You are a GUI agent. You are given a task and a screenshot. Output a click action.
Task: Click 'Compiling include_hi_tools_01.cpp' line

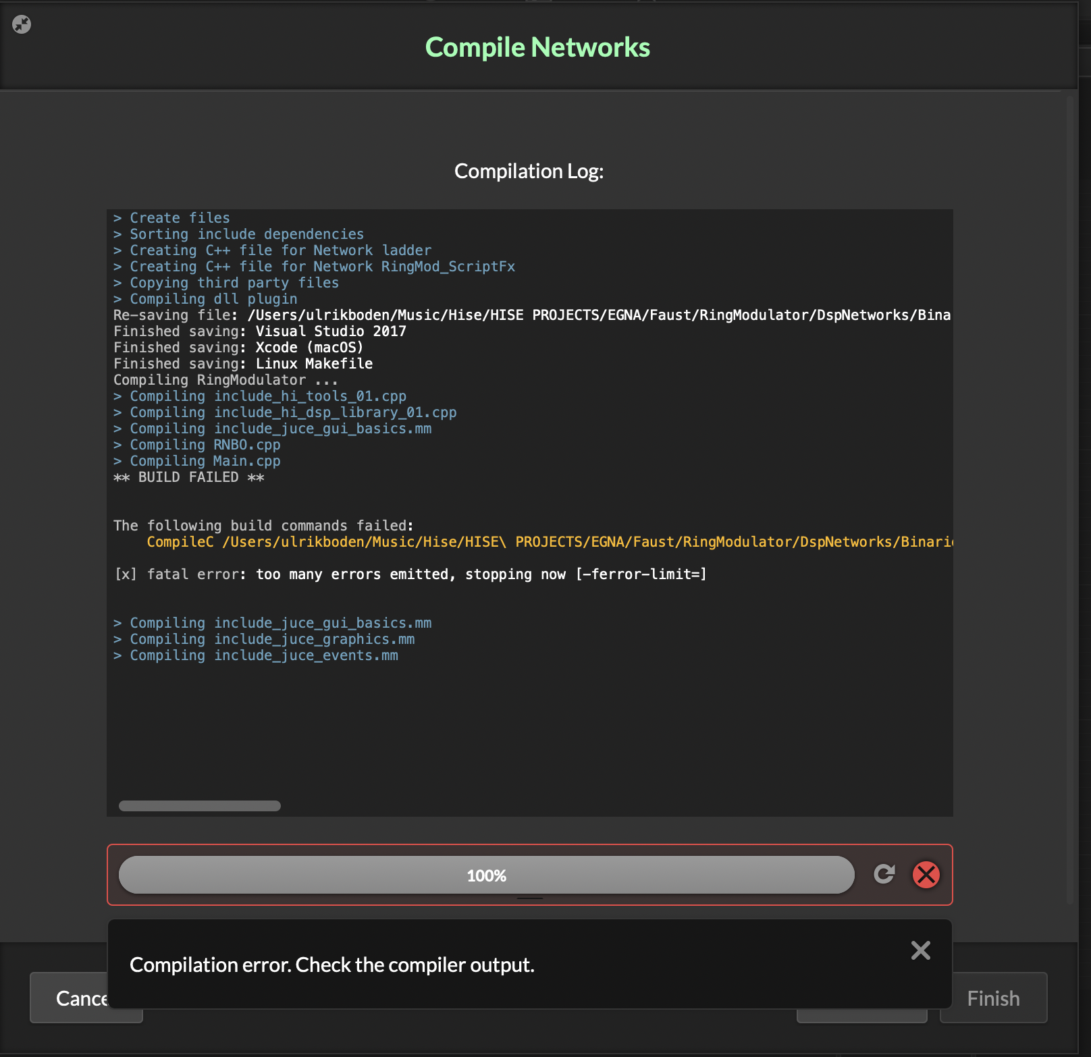click(260, 396)
